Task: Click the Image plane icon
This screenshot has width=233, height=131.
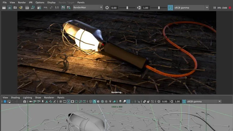Action: pos(47,101)
